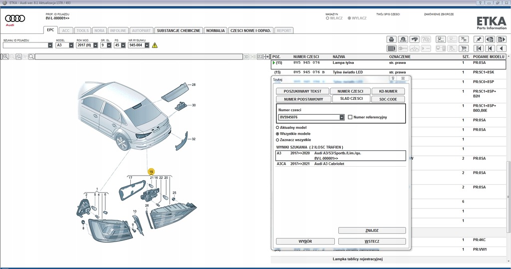Open the KD-NUMER tab in search dialog
511x269 pixels.
388,91
